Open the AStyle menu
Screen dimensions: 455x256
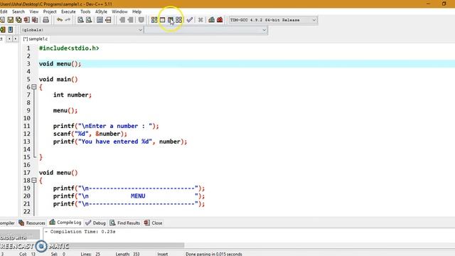coord(101,11)
